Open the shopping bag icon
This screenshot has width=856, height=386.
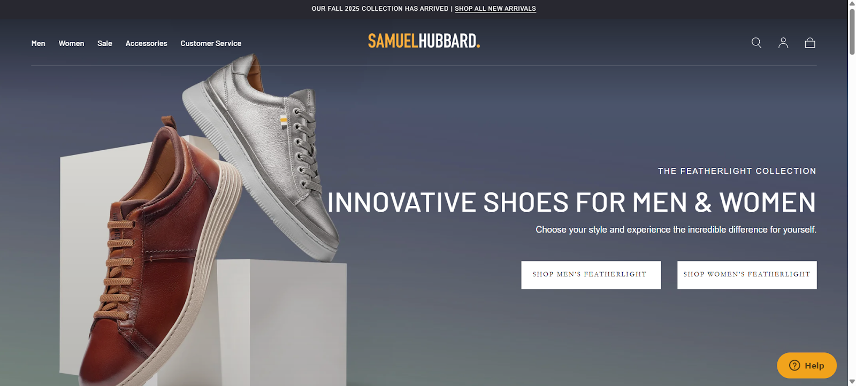[x=810, y=43]
